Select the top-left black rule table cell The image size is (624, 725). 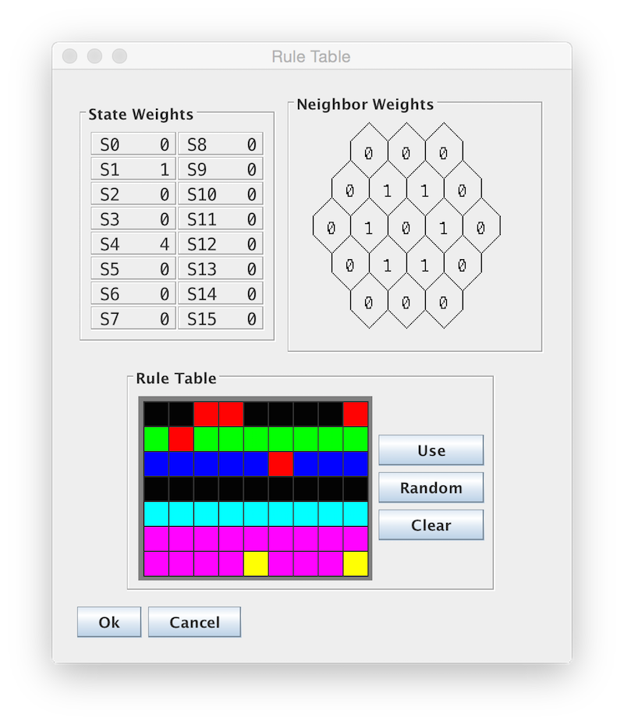[156, 414]
